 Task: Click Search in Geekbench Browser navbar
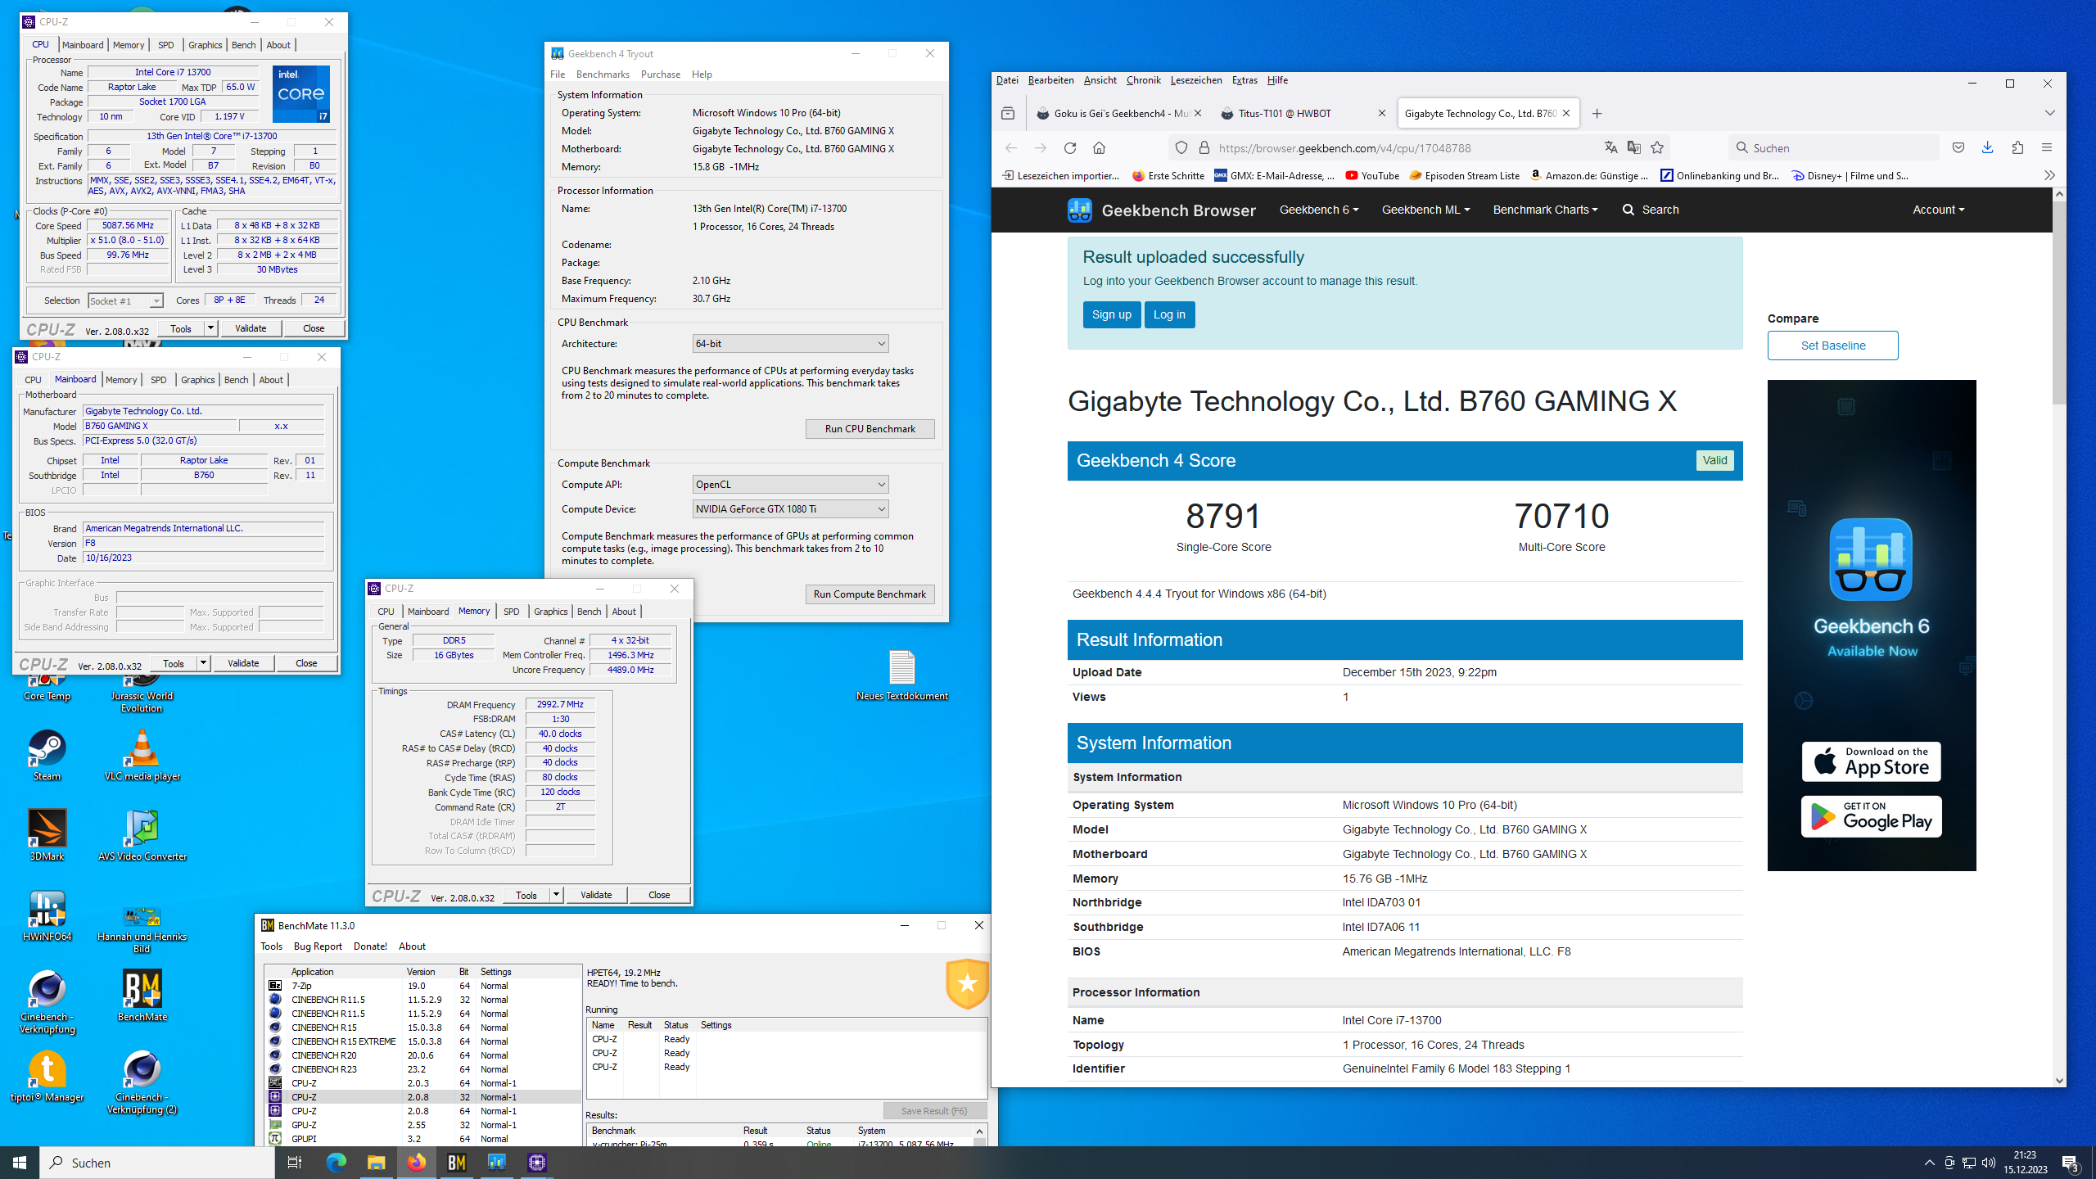[x=1651, y=210]
